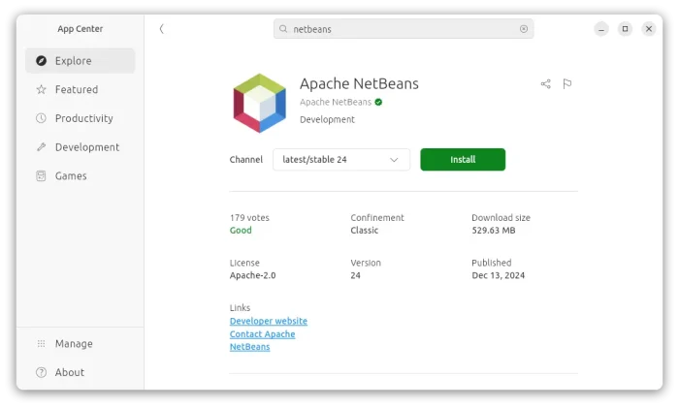Screen dimensions: 679x408
Task: Click the App Center title
Action: coord(81,29)
